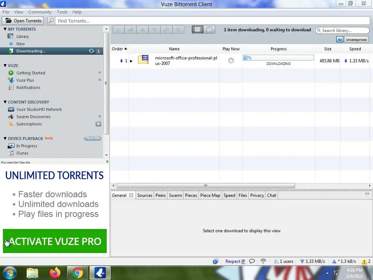373x280 pixels.
Task: Open Swarm Discoveries in the sidebar
Action: pyautogui.click(x=33, y=117)
